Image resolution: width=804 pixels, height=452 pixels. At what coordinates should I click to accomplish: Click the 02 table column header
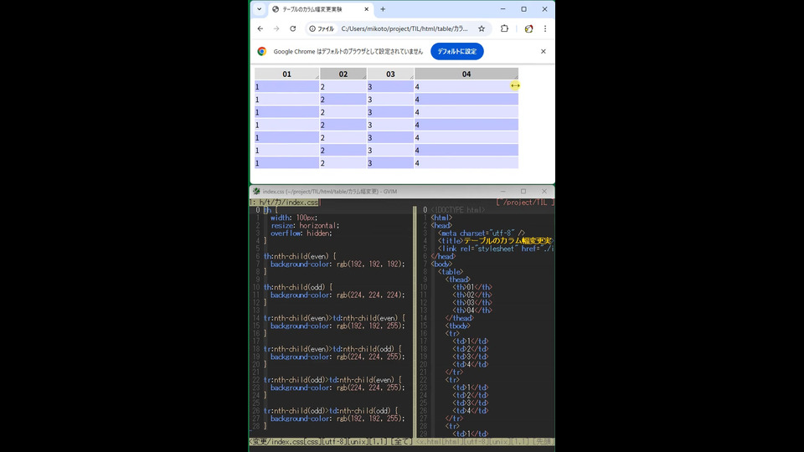[343, 74]
